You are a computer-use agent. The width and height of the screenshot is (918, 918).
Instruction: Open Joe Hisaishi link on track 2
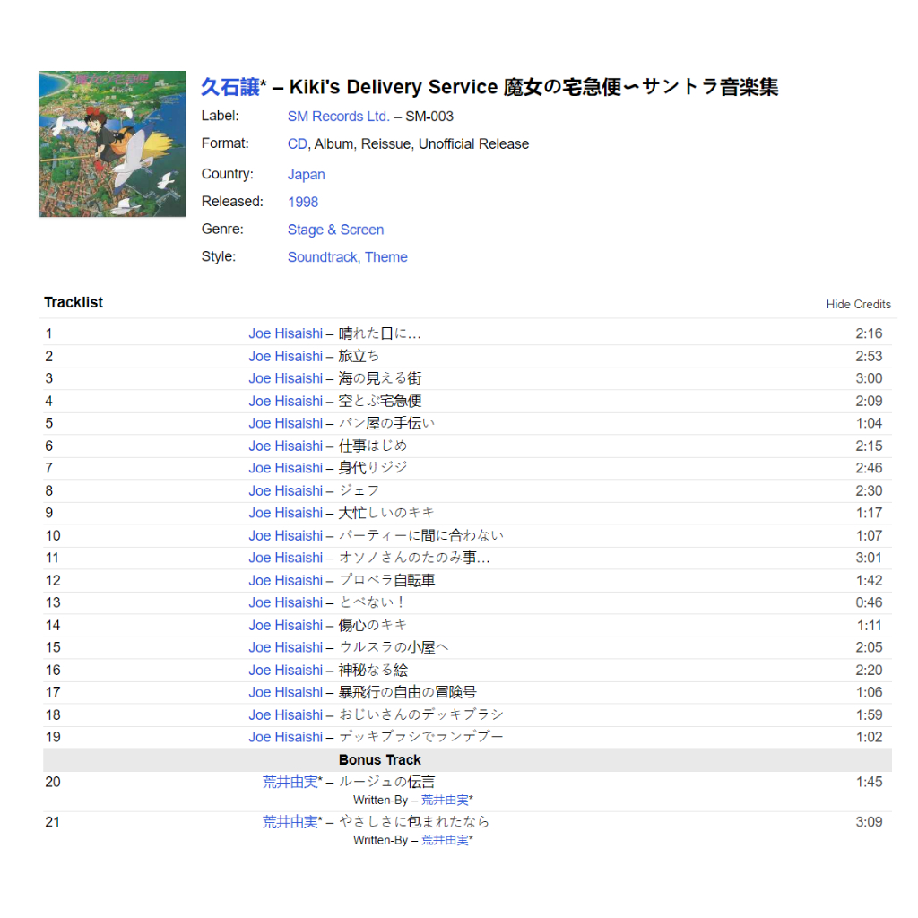286,356
